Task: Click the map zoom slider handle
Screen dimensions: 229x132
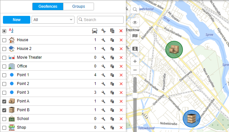Action: (135, 95)
